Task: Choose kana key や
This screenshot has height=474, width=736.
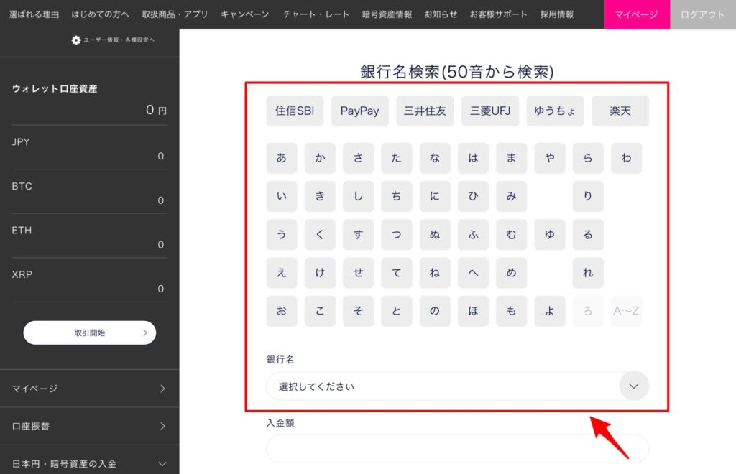Action: pos(550,158)
